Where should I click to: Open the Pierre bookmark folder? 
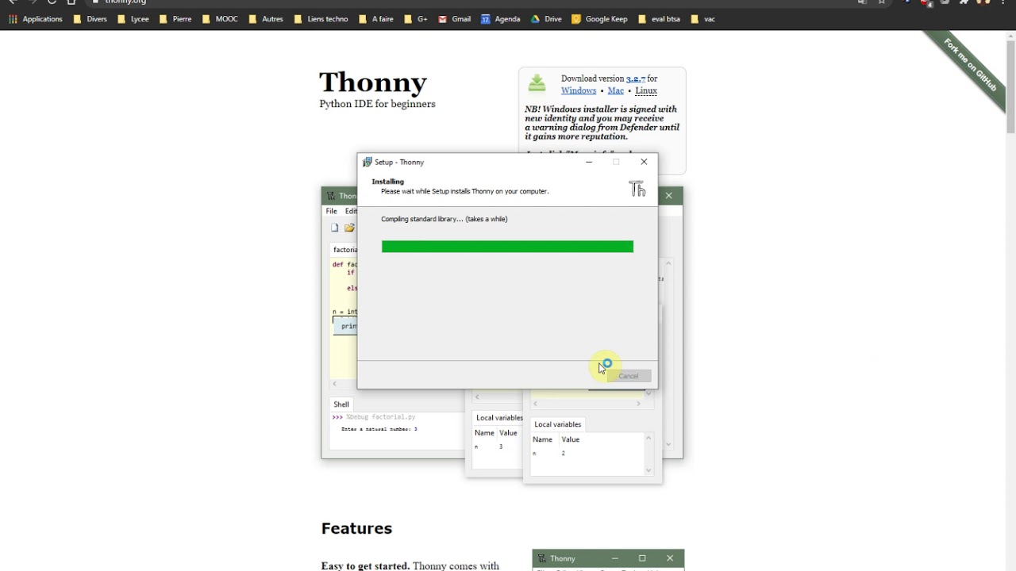point(175,19)
